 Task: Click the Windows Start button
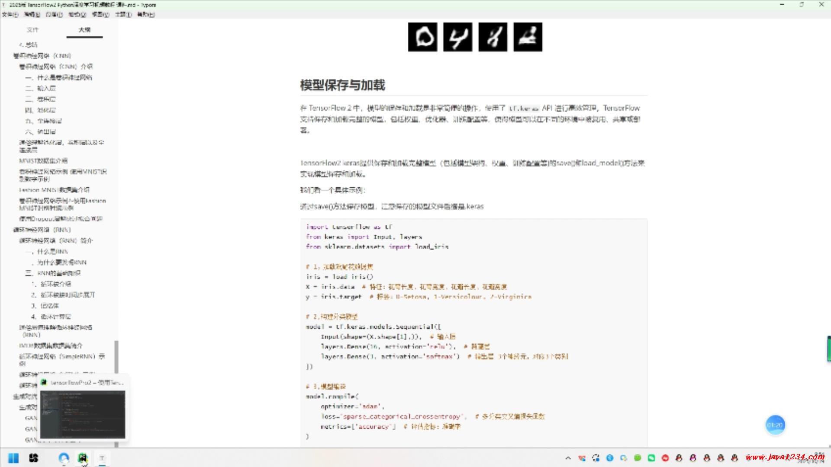[x=13, y=458]
